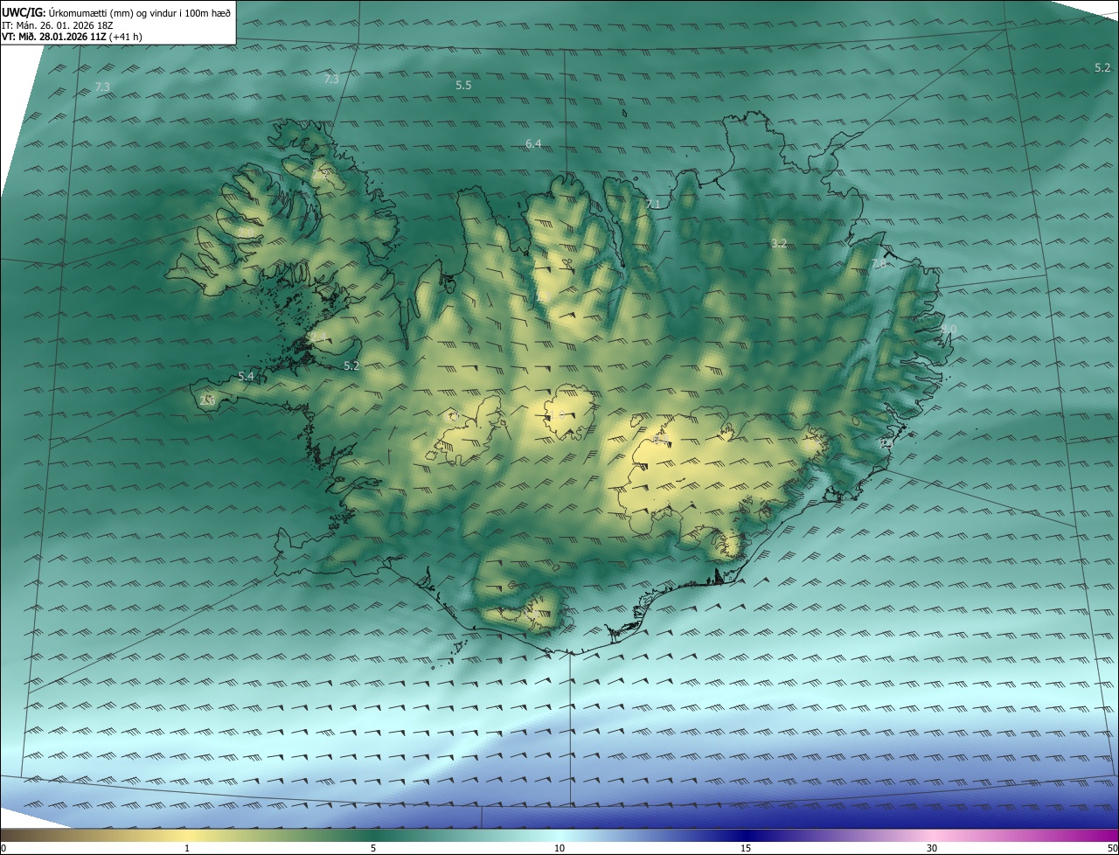Click the 6.4 value label on the map
1119x855 pixels.
pyautogui.click(x=533, y=143)
